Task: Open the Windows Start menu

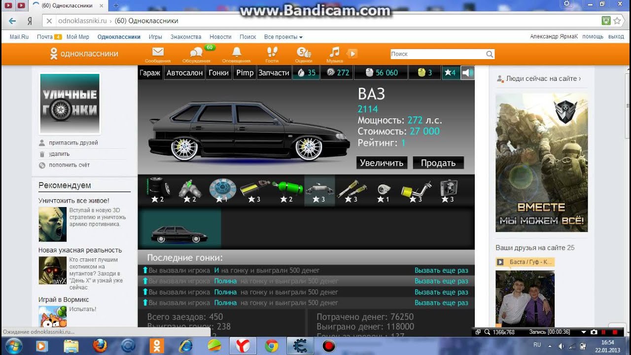Action: pyautogui.click(x=13, y=346)
